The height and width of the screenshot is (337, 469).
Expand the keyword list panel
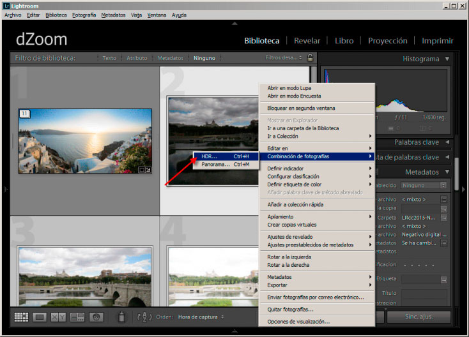click(x=447, y=157)
